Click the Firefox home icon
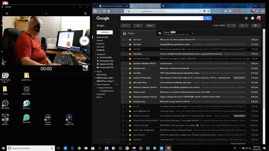The height and width of the screenshot is (151, 269). click(x=108, y=11)
